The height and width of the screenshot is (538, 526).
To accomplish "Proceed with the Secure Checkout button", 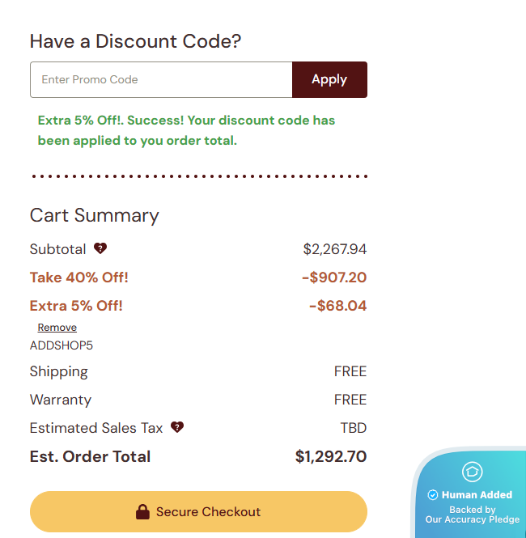I will click(x=198, y=511).
